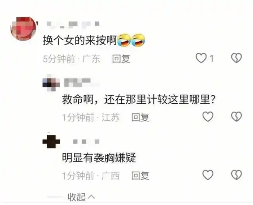Open top commenter's blurred username
Screen dimensions: 253x205
coord(73,25)
